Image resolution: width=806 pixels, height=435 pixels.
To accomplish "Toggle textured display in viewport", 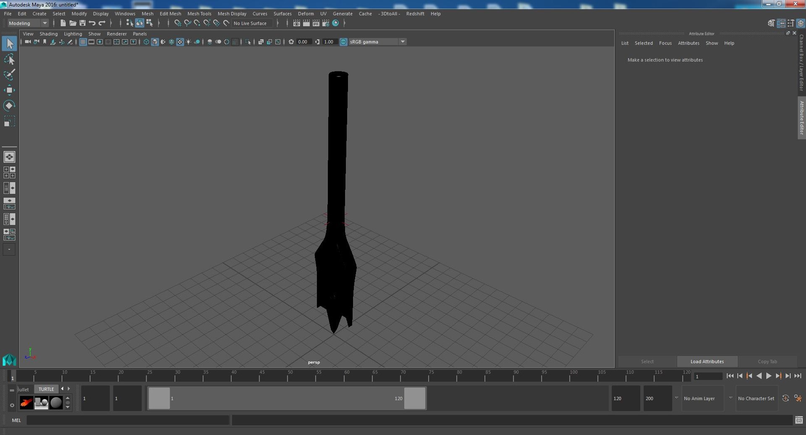I will pyautogui.click(x=180, y=42).
